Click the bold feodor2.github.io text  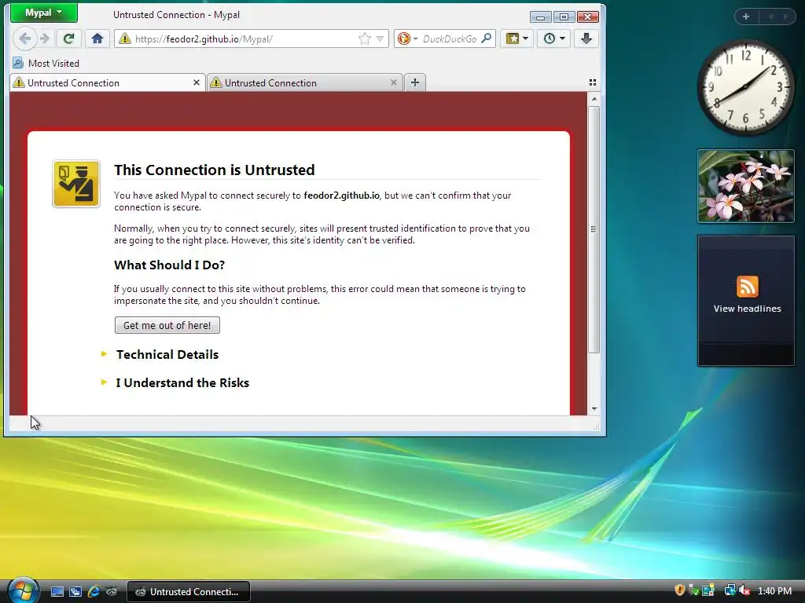pyautogui.click(x=341, y=196)
